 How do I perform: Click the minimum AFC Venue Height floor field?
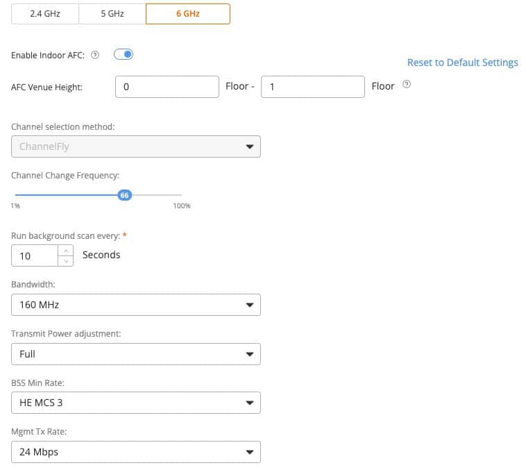167,87
